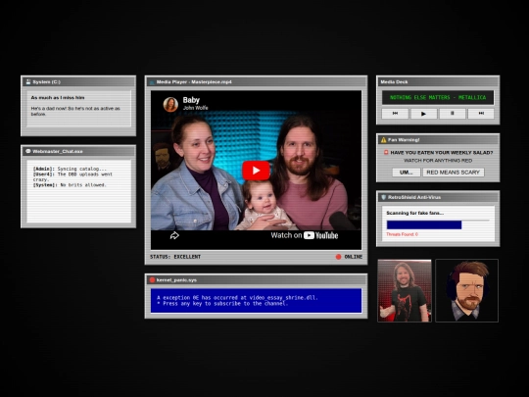This screenshot has height=397, width=529.
Task: Click the "Press any key to subscribe" line
Action: (x=222, y=304)
